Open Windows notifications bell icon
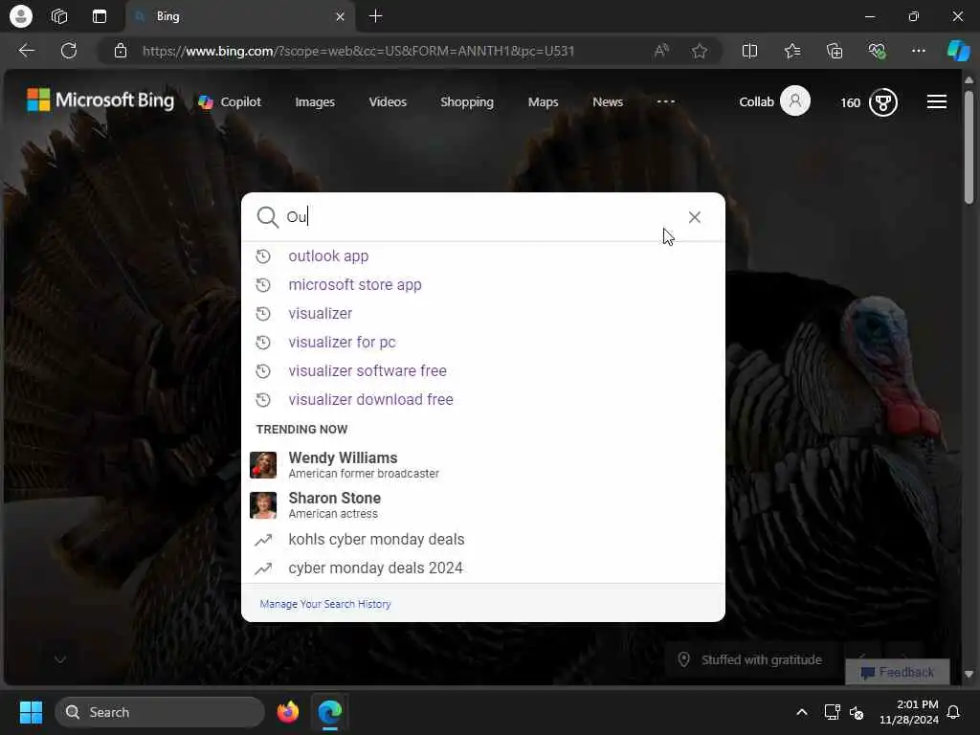The width and height of the screenshot is (980, 735). click(954, 712)
